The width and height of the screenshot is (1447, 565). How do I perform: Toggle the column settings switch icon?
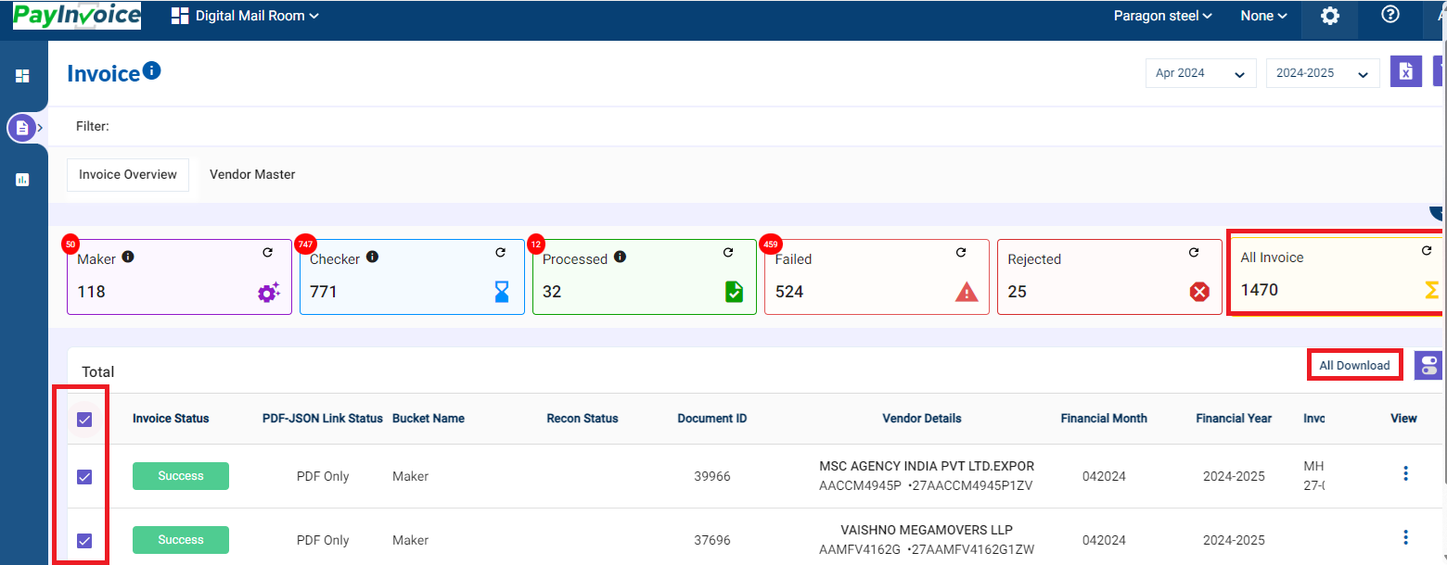click(x=1428, y=365)
